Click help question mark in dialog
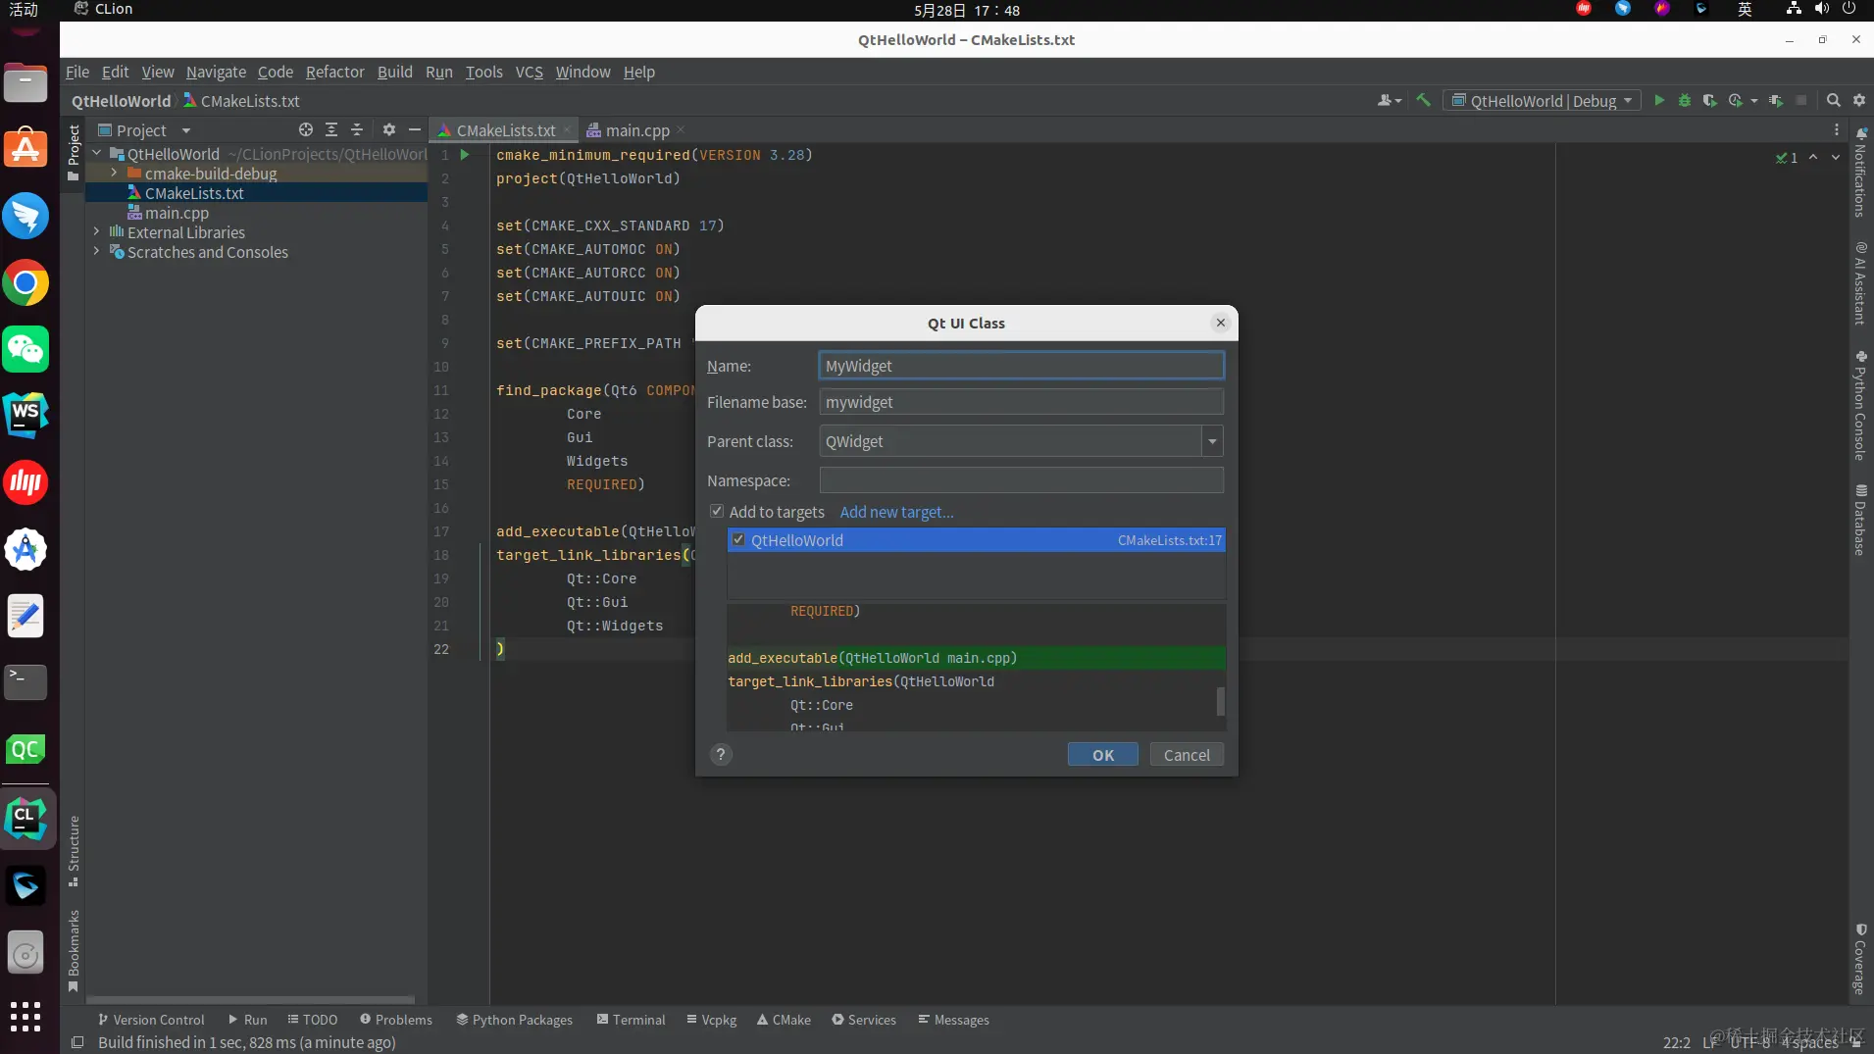This screenshot has width=1874, height=1054. click(721, 755)
